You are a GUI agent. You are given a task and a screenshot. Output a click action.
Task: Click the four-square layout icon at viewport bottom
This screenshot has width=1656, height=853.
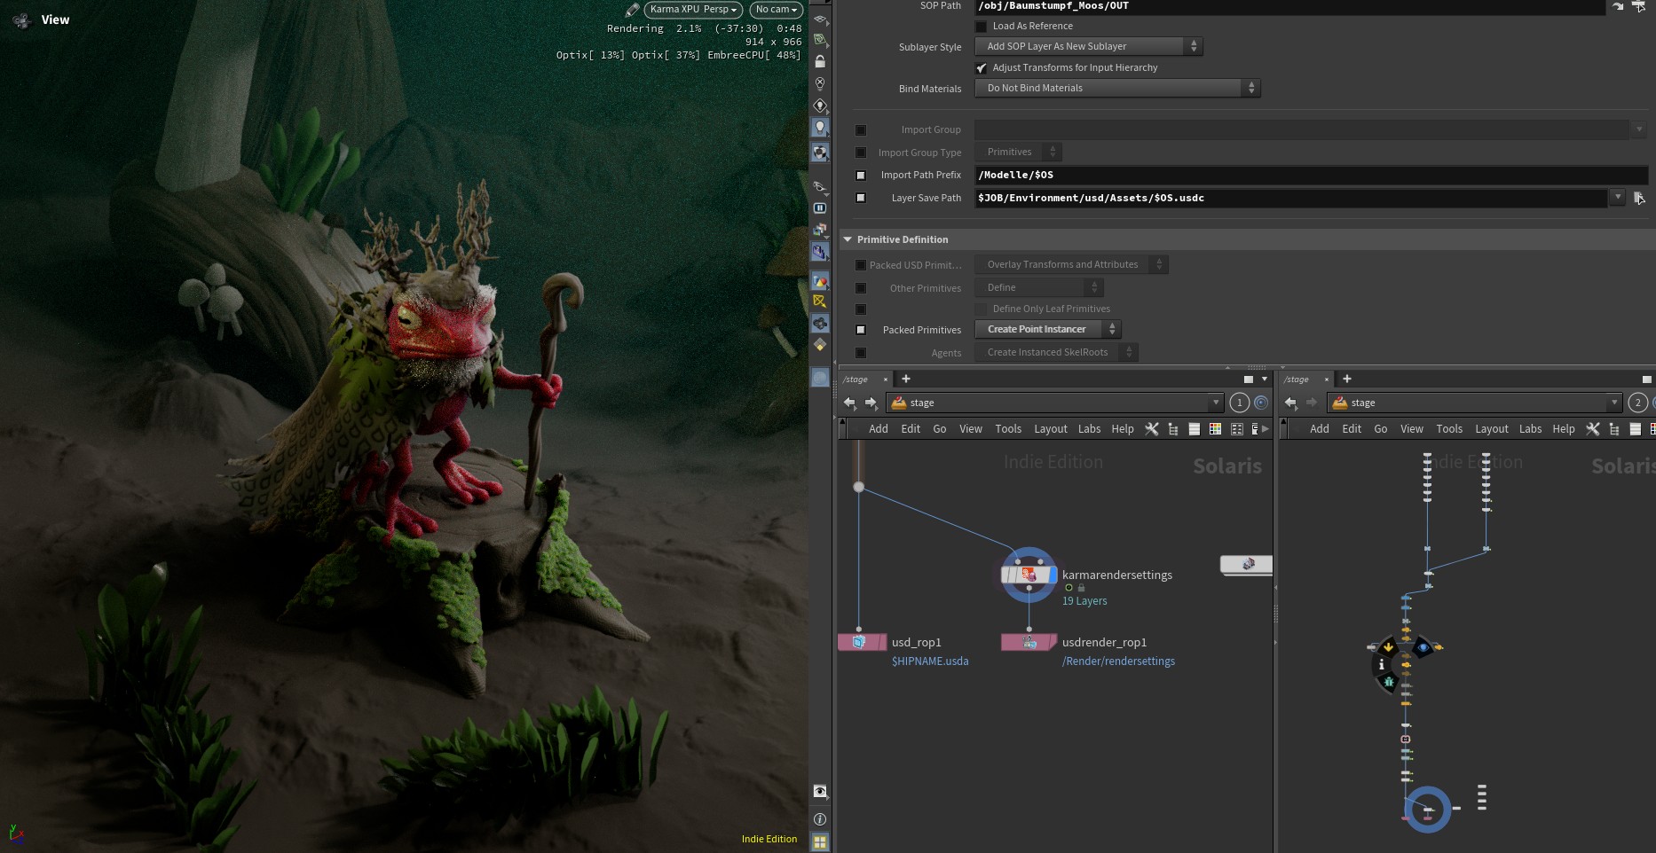click(x=820, y=841)
